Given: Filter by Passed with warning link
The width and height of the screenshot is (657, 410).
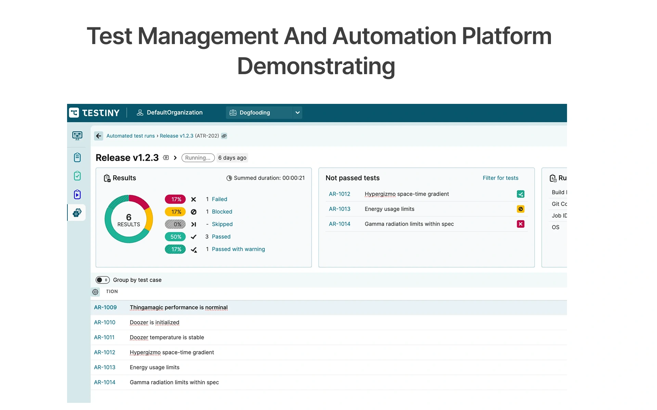Looking at the screenshot, I should pos(238,249).
